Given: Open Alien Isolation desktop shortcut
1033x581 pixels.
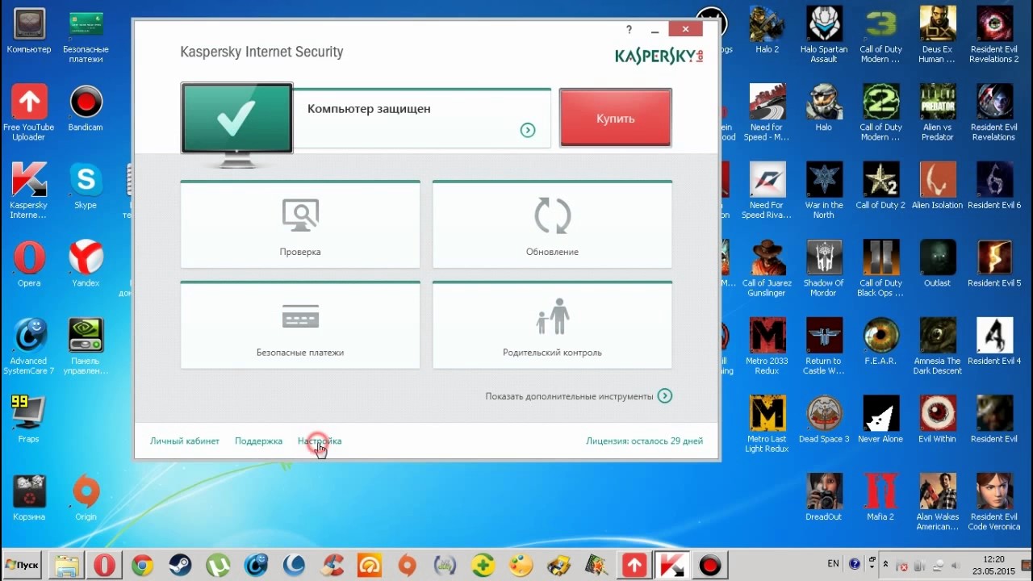Looking at the screenshot, I should click(x=937, y=186).
